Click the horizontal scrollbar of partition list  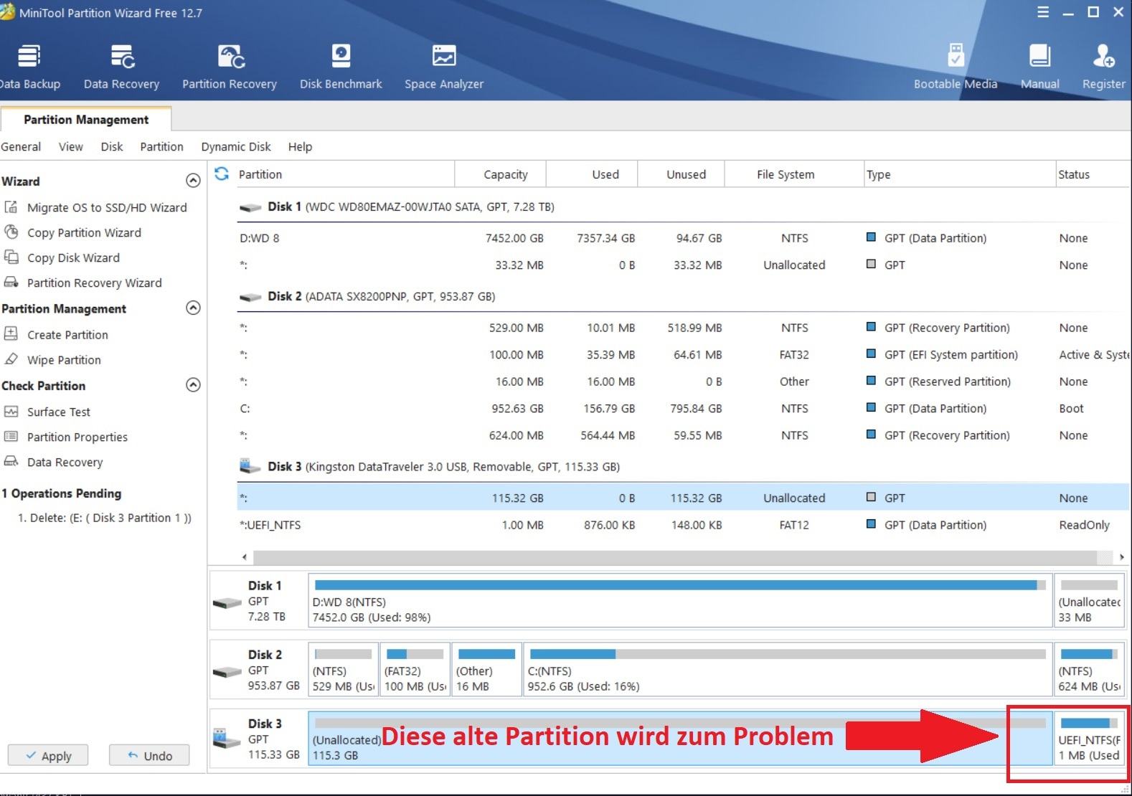tap(674, 557)
